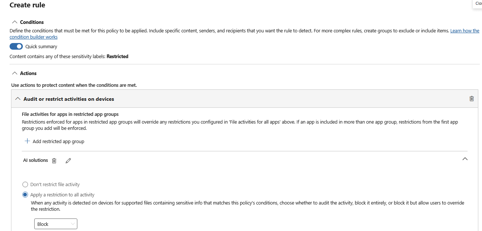Edit the AI solutions app group
The height and width of the screenshot is (231, 482).
coord(68,161)
